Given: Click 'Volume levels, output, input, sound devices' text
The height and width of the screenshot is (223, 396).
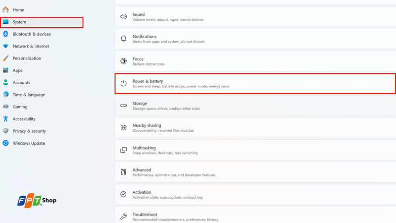Looking at the screenshot, I should [168, 19].
